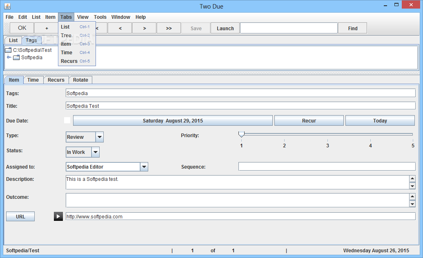
Task: Click the URL button
Action: [x=20, y=216]
